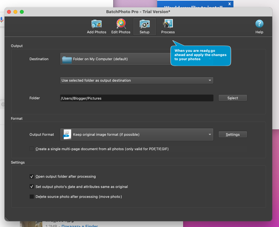Toggle Set output photo's date same as original
Screen dimensions: 279x227
32,187
